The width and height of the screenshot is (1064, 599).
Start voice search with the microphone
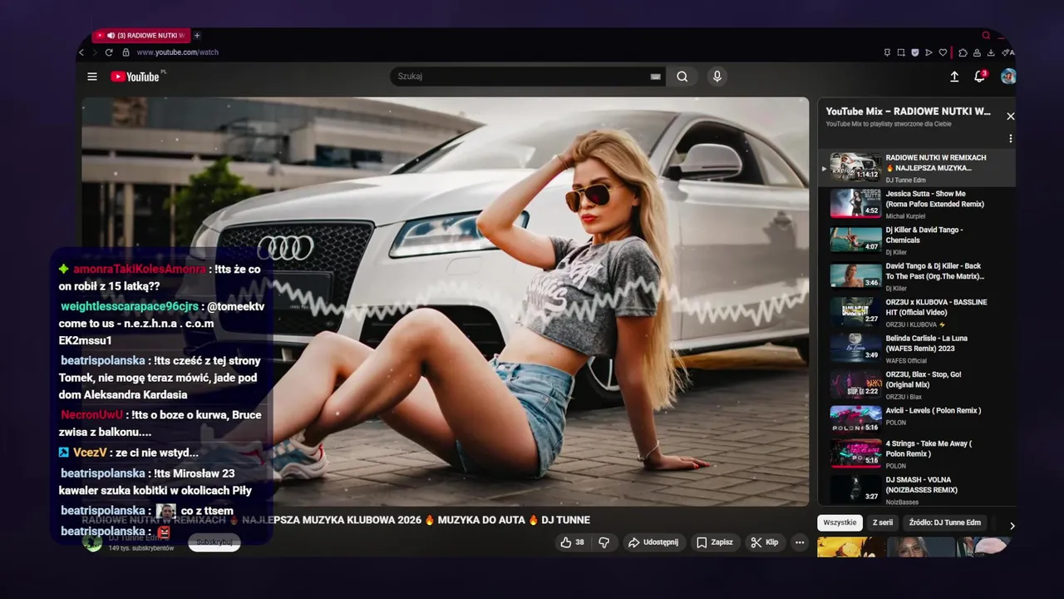[x=717, y=77]
